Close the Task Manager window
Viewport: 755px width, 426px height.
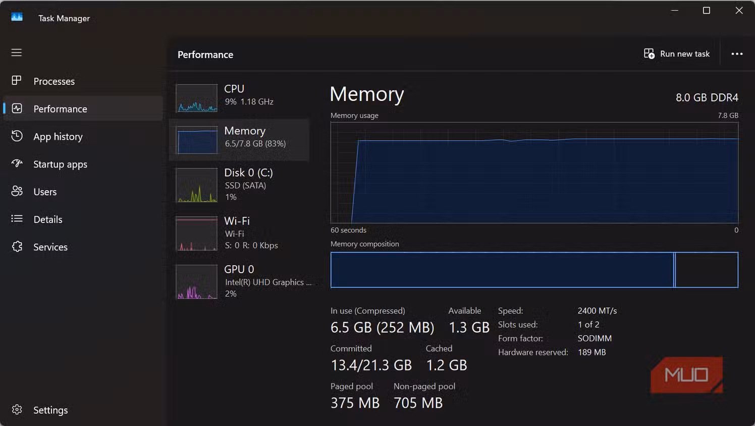tap(739, 11)
